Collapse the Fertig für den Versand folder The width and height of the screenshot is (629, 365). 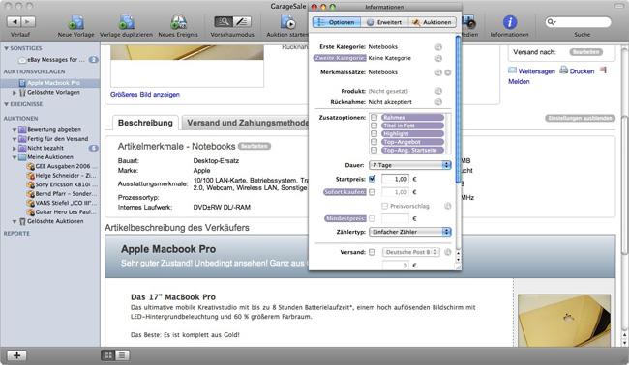[15, 139]
